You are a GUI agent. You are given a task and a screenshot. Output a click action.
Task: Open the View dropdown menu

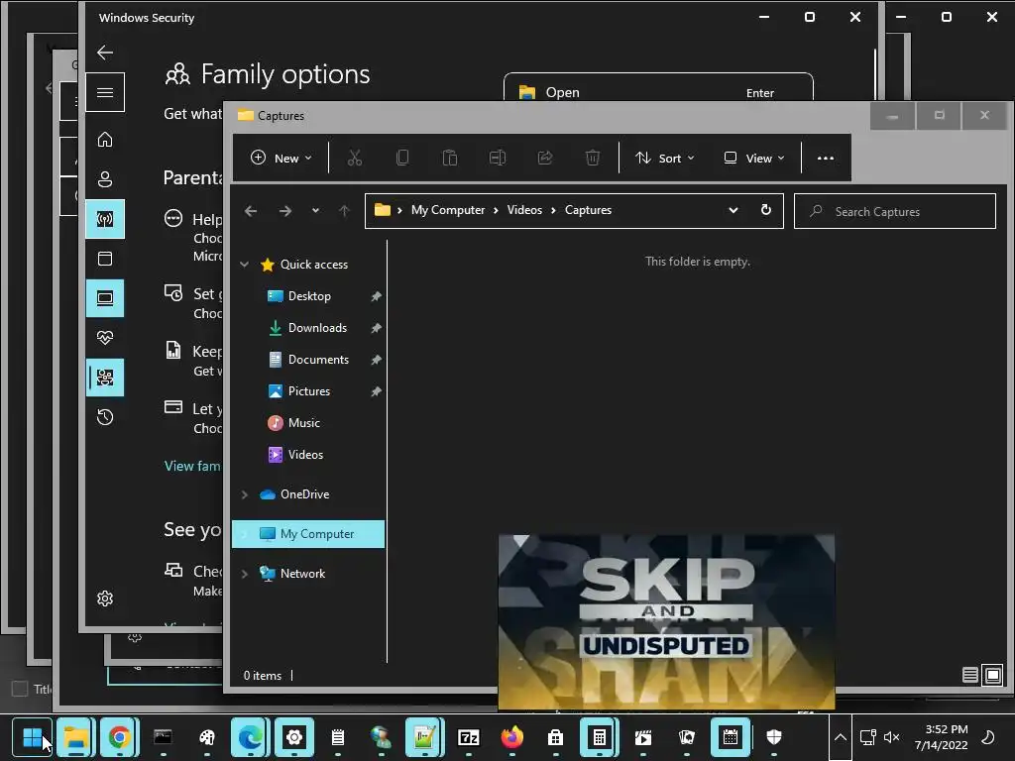pos(754,158)
